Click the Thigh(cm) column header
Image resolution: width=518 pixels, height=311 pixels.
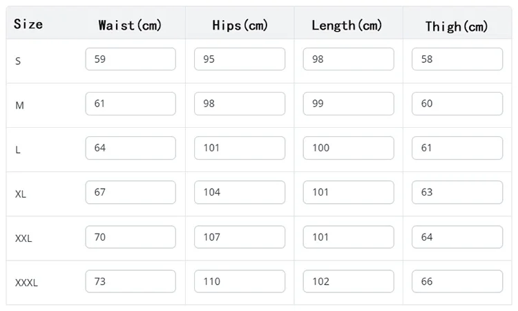(457, 26)
